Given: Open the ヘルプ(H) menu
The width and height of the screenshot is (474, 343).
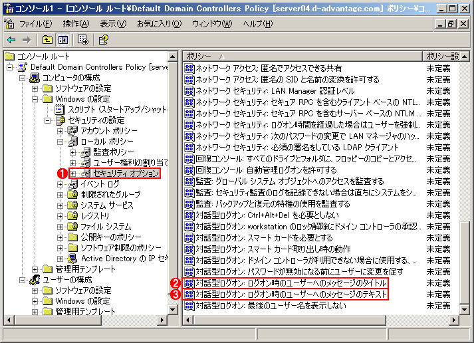Looking at the screenshot, I should (x=257, y=23).
